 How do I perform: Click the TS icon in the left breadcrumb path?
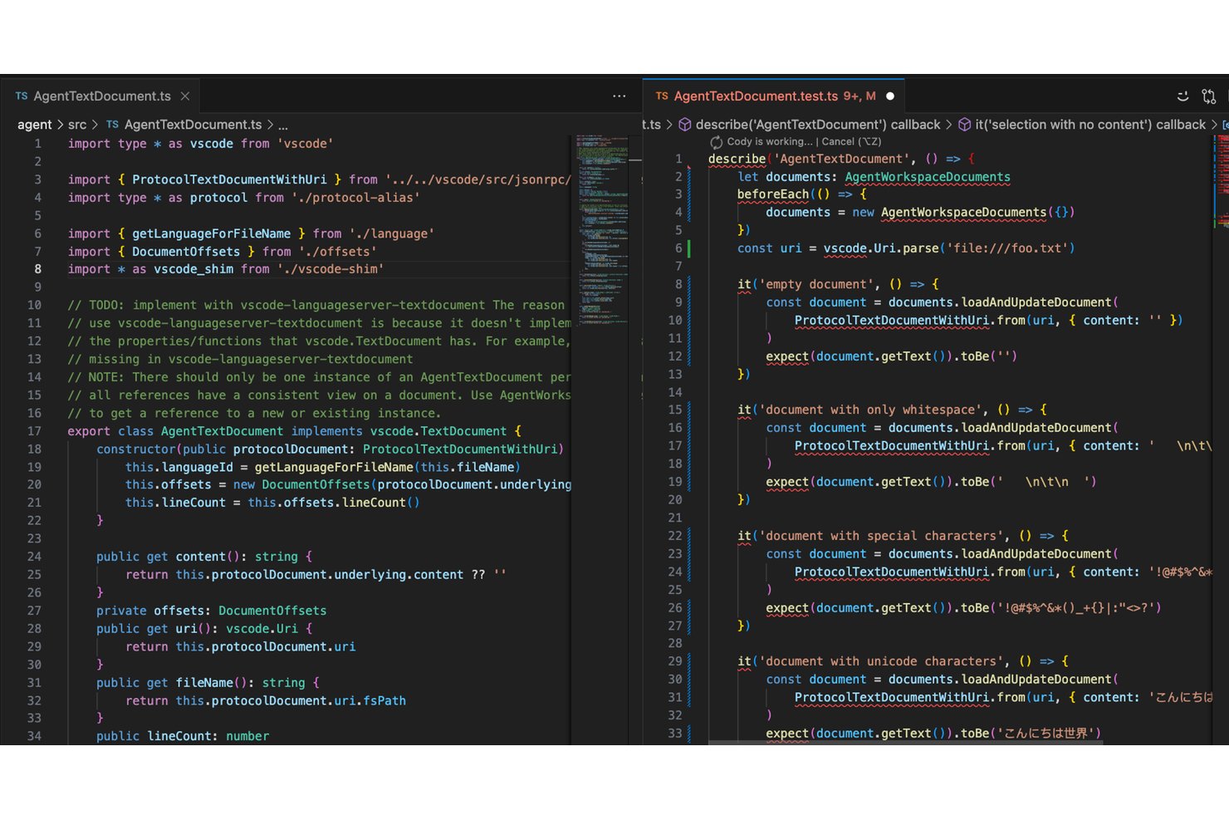coord(112,125)
